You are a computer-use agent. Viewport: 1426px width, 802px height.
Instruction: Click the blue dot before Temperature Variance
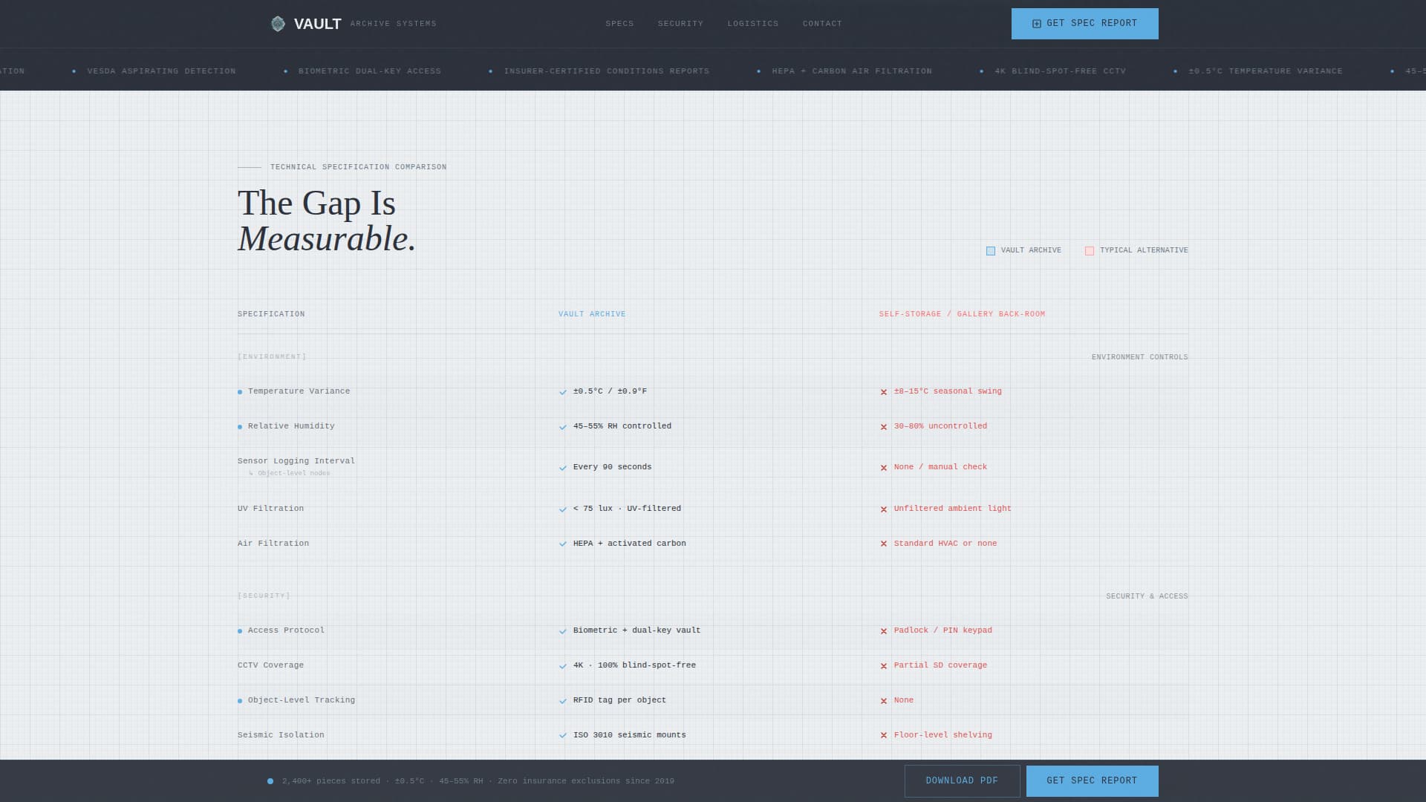(240, 392)
